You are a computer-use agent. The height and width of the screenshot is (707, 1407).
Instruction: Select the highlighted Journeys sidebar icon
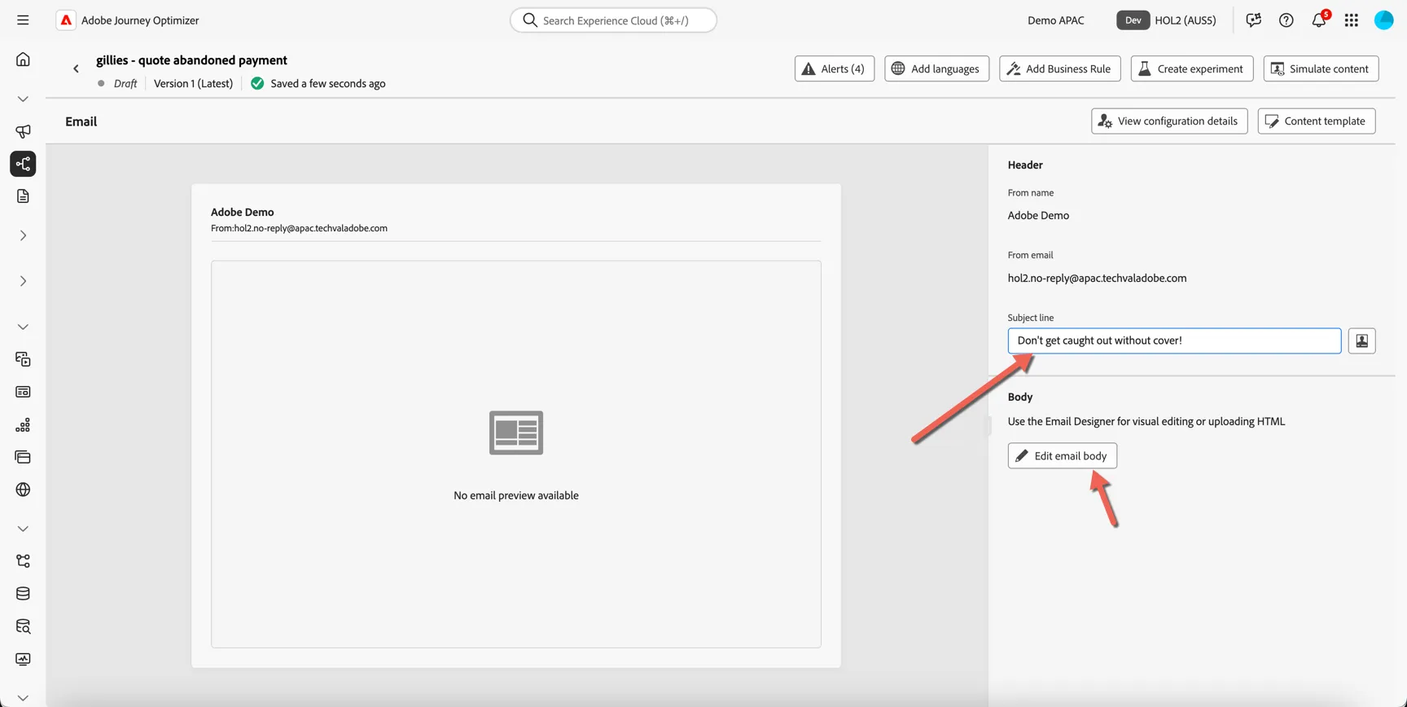coord(23,164)
